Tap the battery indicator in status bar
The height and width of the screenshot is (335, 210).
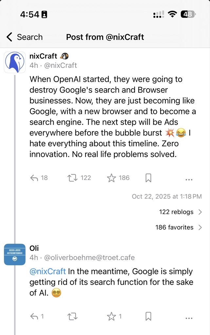(188, 14)
